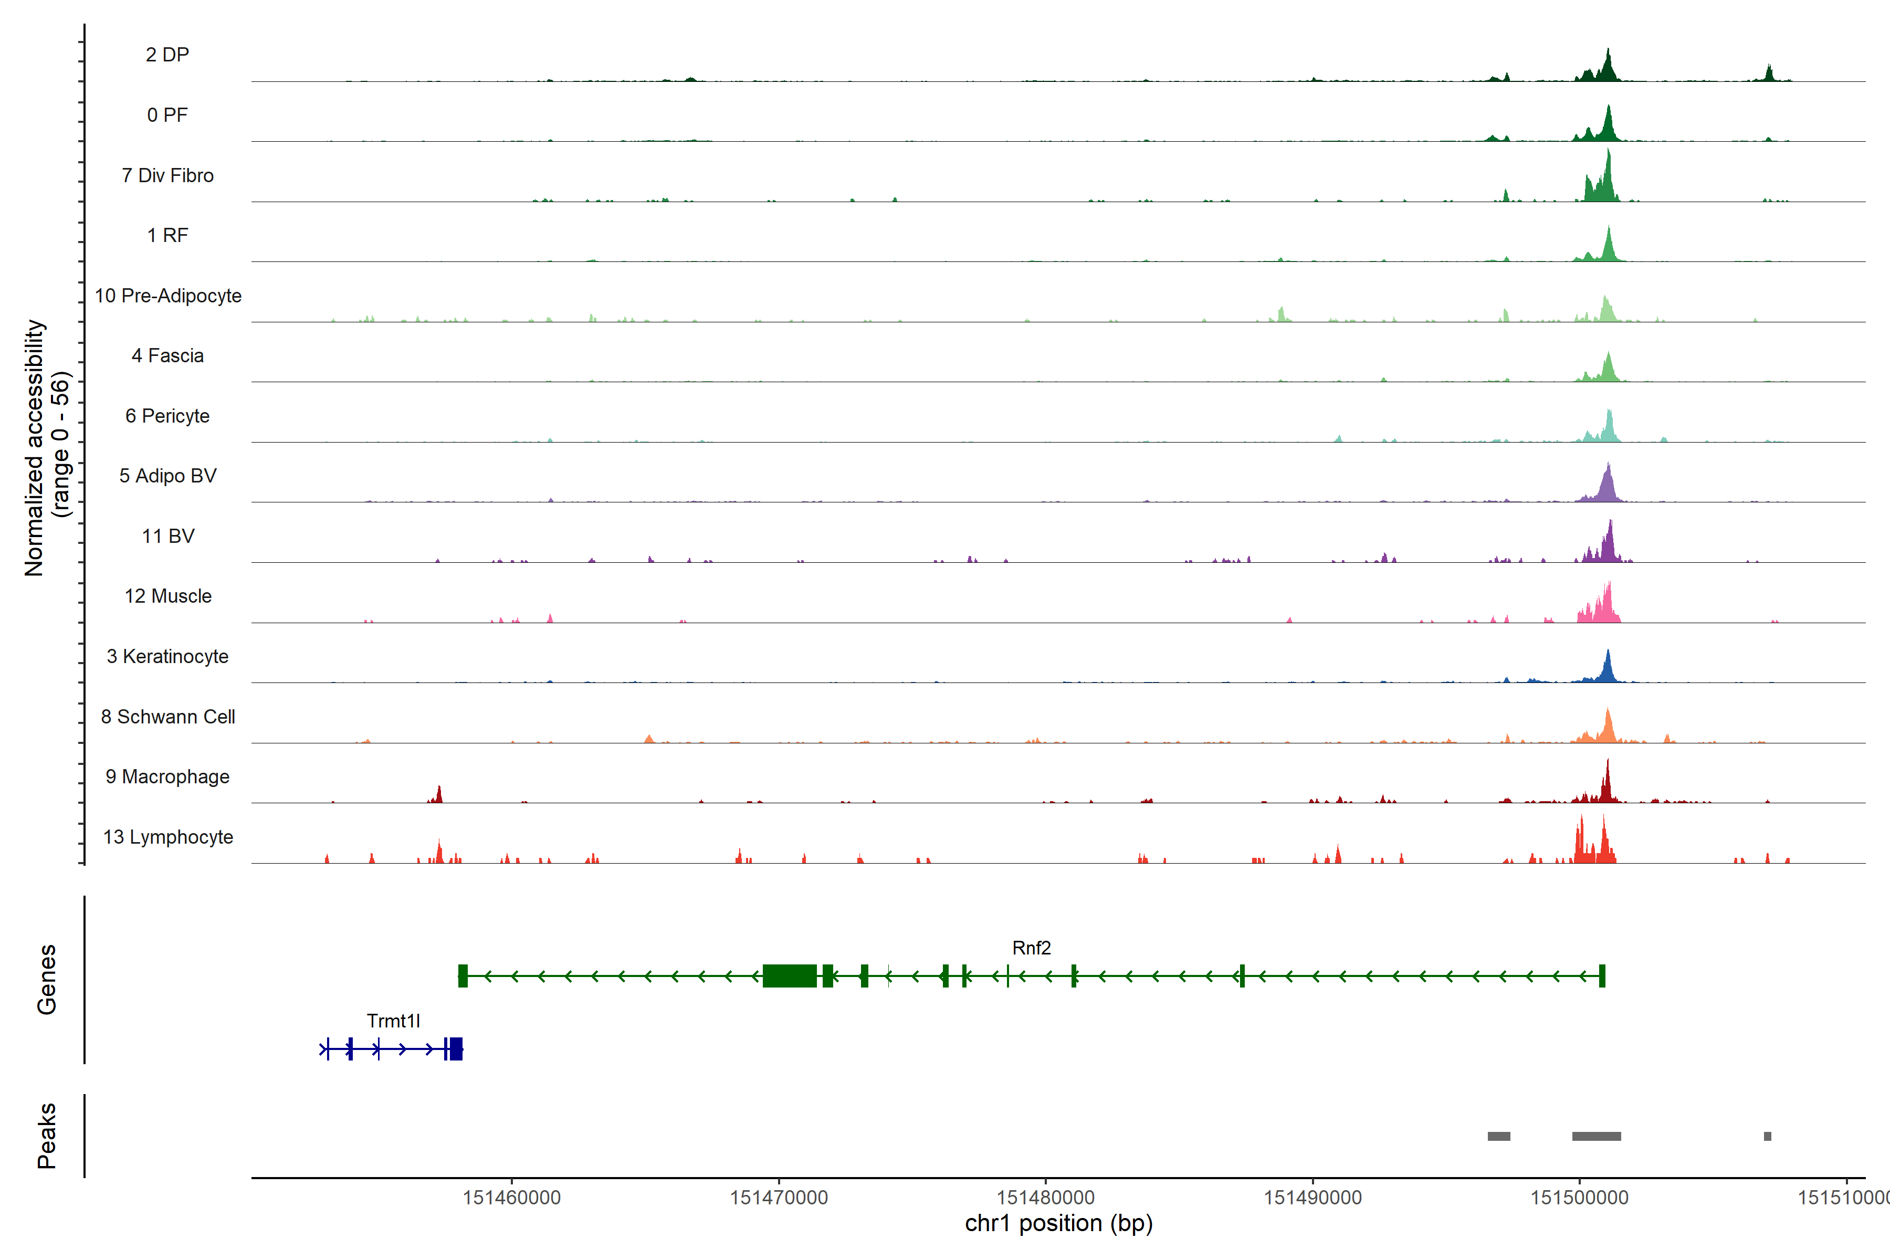Click the Genes panel label
This screenshot has width=1890, height=1260.
47,980
